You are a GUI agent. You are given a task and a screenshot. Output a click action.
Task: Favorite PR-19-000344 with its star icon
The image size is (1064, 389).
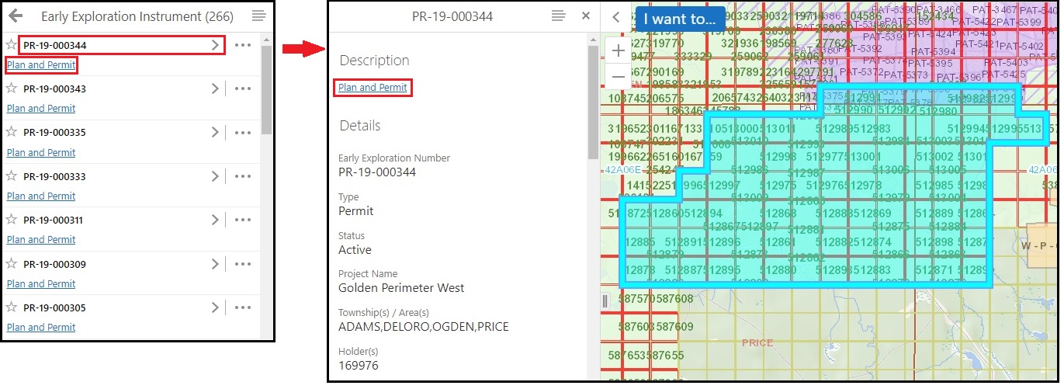click(x=12, y=45)
